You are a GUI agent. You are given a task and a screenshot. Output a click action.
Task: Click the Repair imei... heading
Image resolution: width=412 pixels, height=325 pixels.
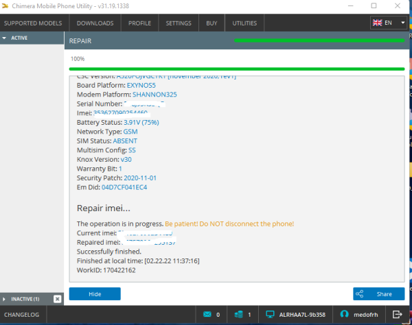tap(104, 208)
